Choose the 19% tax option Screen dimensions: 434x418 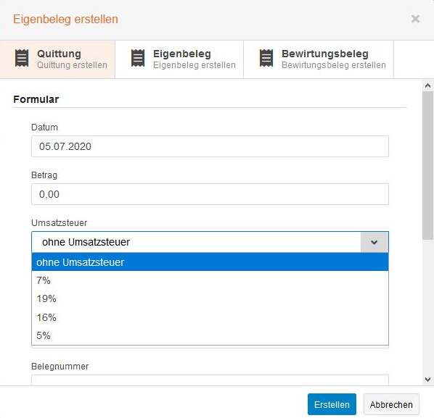(x=210, y=298)
